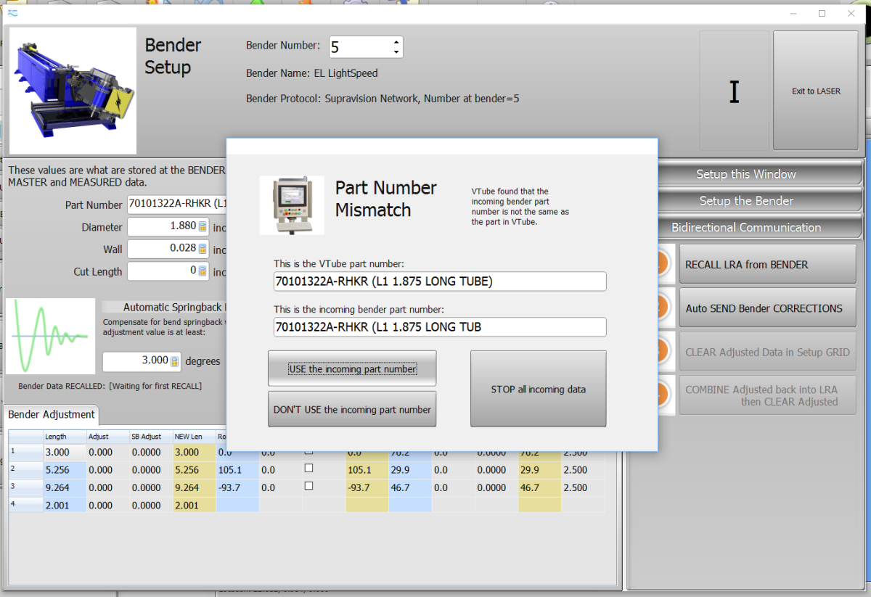This screenshot has width=871, height=597.
Task: Increase Bender Number with up arrow
Action: [396, 42]
